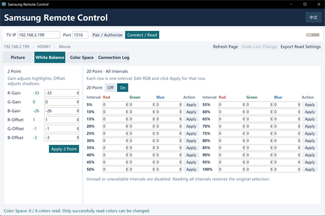The height and width of the screenshot is (216, 325).
Task: Apply the 55% interval row
Action: (x=310, y=105)
